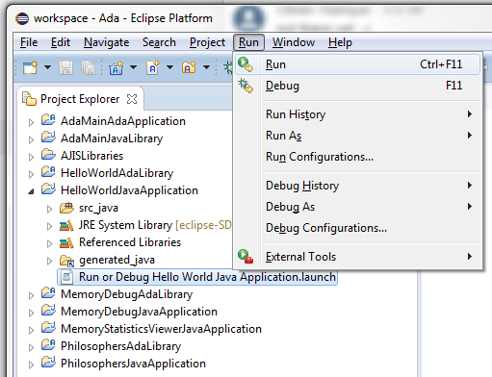Expand the generated_java tree node
Viewport: 492px width, 377px height.
49,261
